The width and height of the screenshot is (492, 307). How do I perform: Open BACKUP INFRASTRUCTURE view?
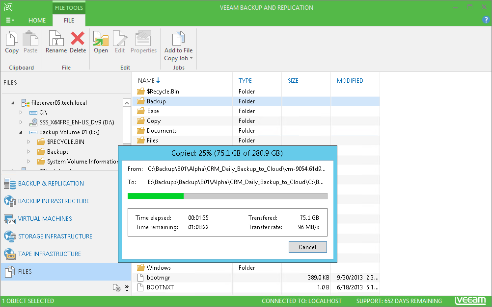[54, 201]
